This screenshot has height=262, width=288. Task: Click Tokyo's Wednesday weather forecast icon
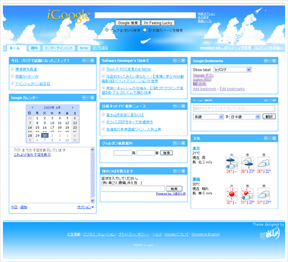point(248,163)
